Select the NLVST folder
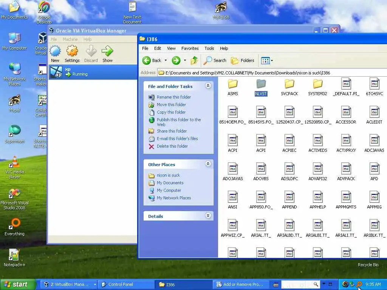Screen dimensions: 387x290 (x=261, y=87)
